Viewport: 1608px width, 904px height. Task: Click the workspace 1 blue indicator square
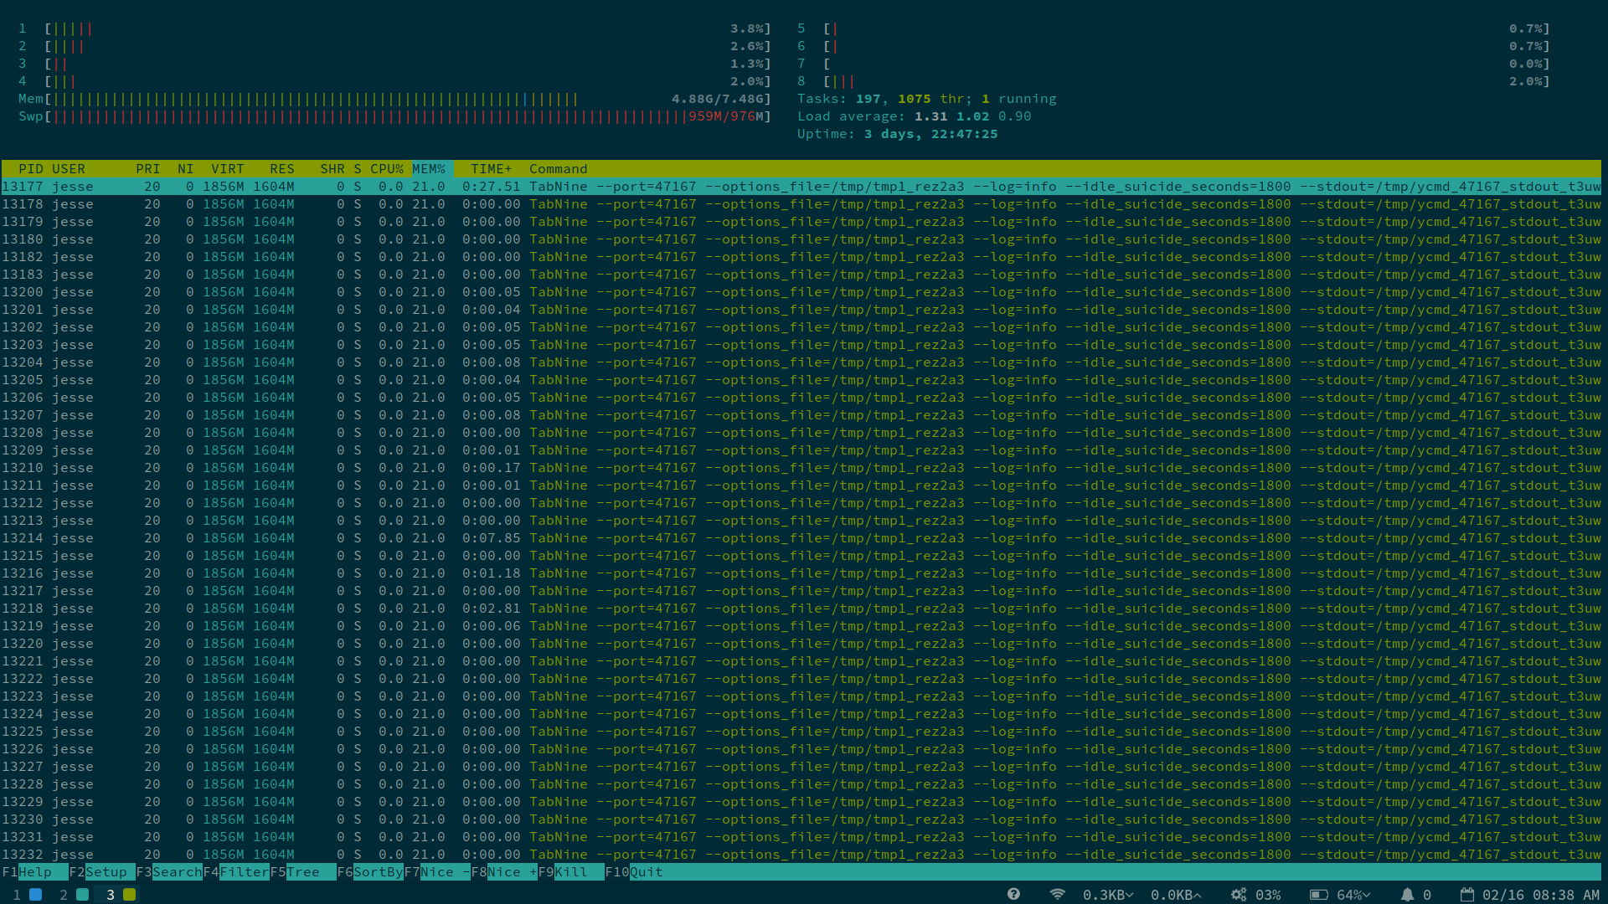[35, 895]
